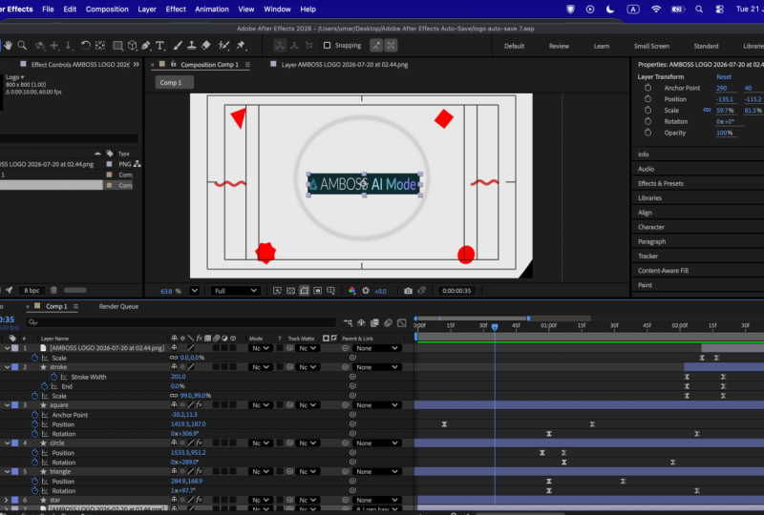
Task: Open blending mode dropdown for square layer
Action: click(260, 405)
